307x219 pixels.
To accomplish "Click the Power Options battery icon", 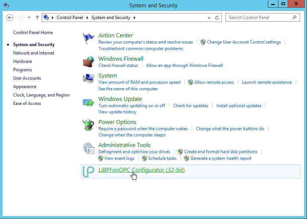I will 89,125.
